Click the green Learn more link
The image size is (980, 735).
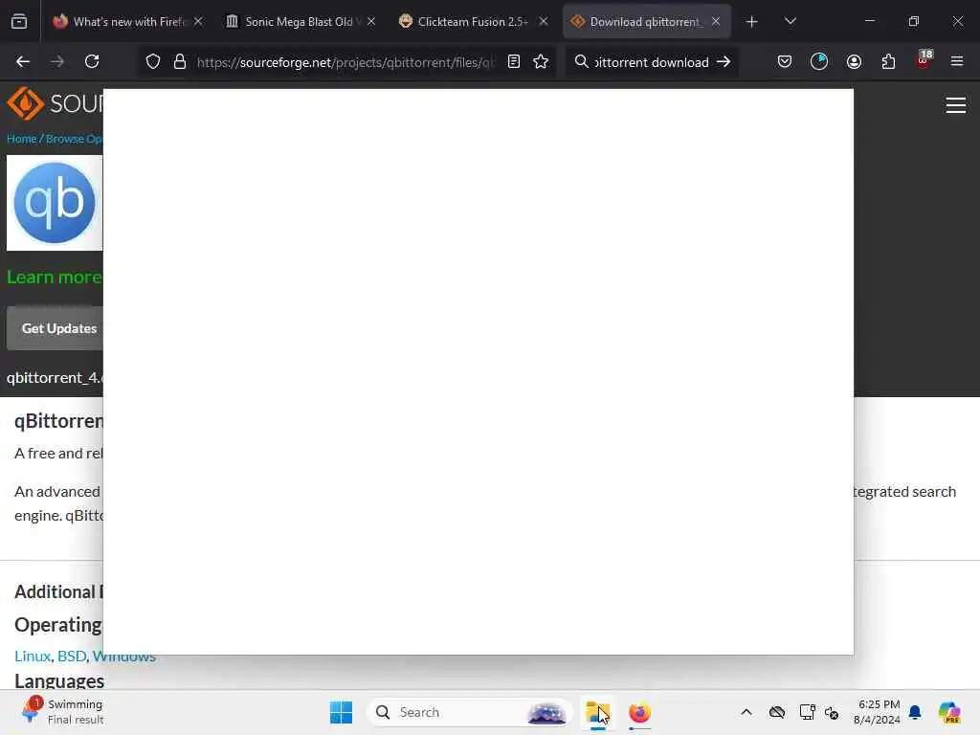[x=55, y=277]
